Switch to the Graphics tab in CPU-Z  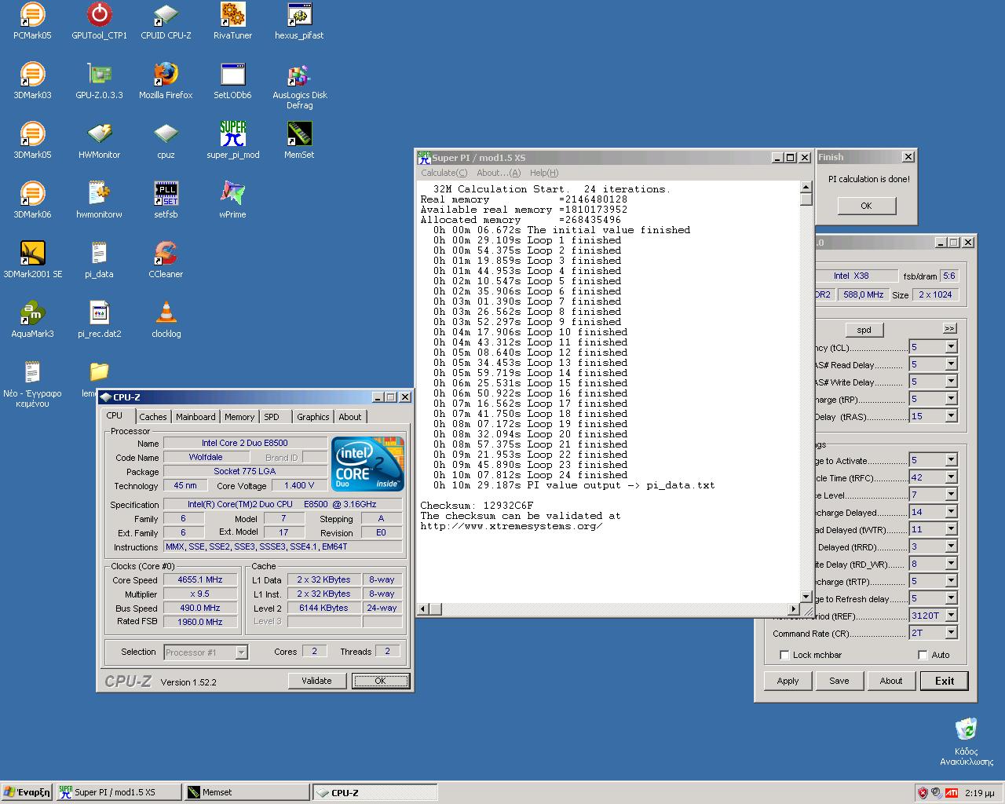point(313,417)
